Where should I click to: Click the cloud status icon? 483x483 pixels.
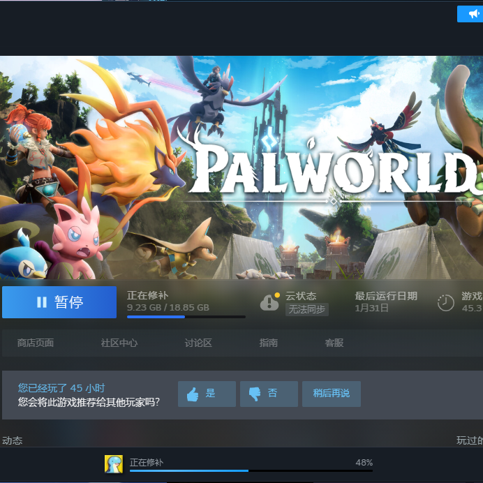(269, 302)
